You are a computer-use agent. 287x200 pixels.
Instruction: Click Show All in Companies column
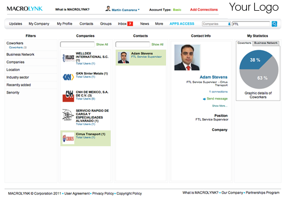[x=102, y=44]
